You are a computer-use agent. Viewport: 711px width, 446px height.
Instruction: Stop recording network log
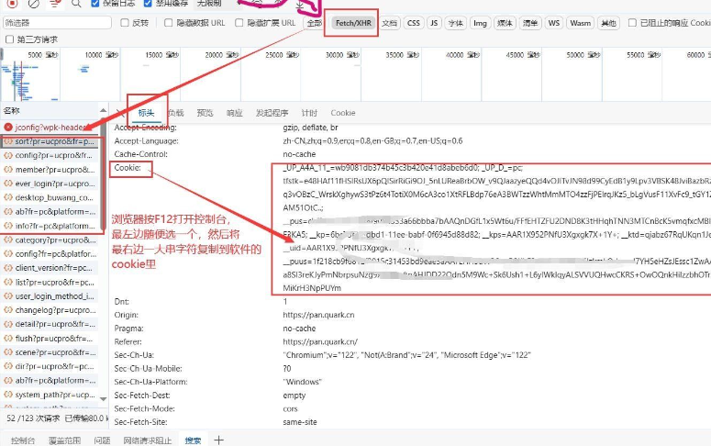(12, 4)
